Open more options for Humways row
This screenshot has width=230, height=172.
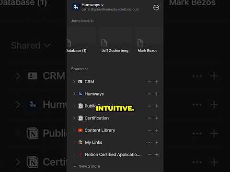(149, 94)
